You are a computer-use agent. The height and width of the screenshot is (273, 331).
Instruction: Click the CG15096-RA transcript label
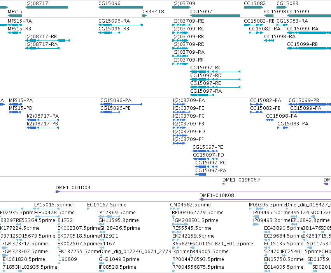[114, 21]
